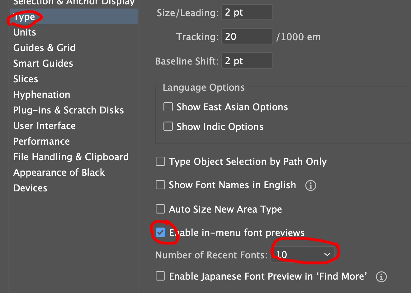Switch to Smart Guides preferences

point(43,63)
